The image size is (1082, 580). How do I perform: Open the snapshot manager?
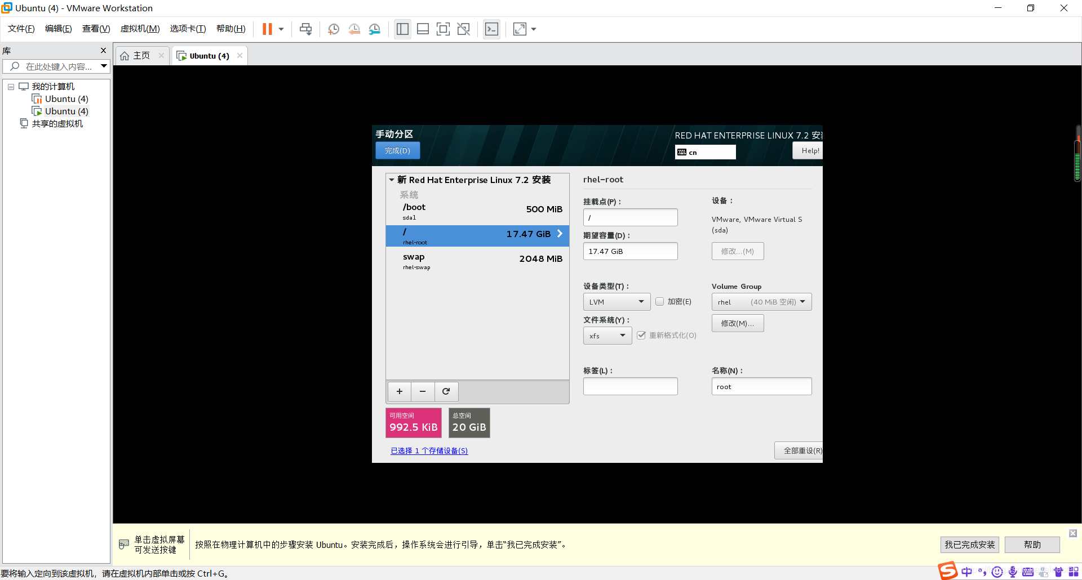pyautogui.click(x=375, y=29)
